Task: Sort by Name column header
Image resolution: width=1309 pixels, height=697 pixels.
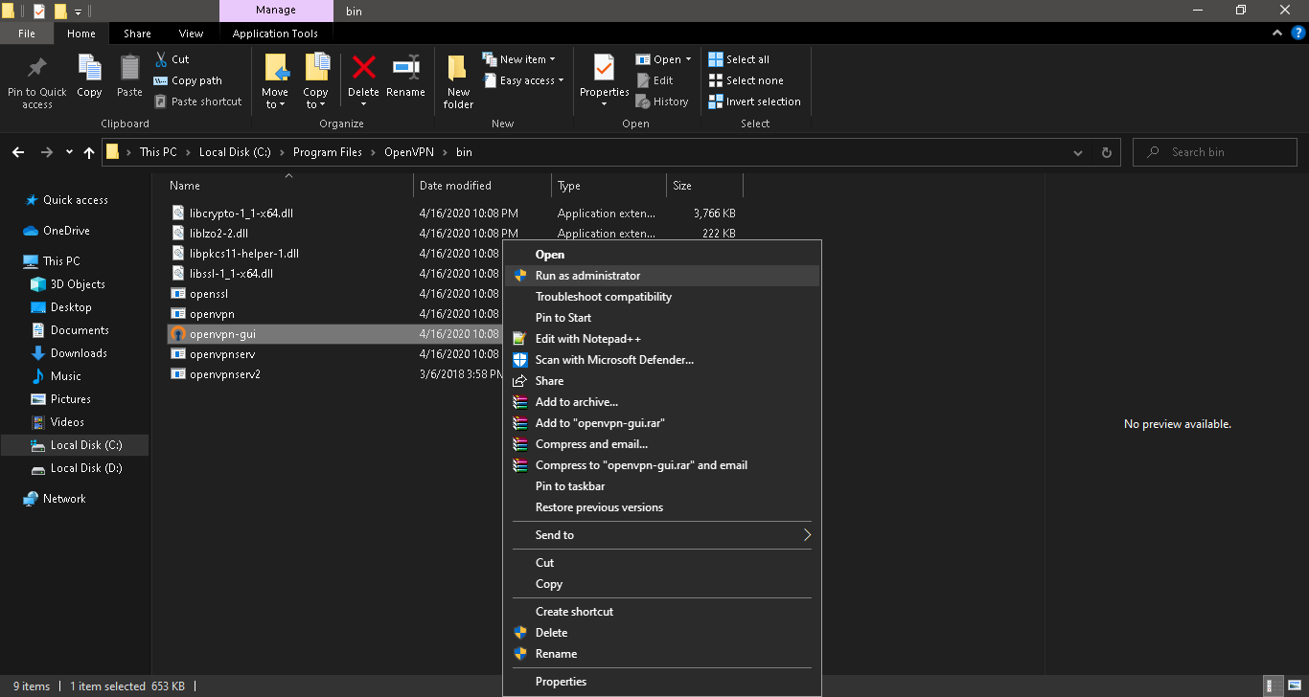Action: click(x=288, y=186)
